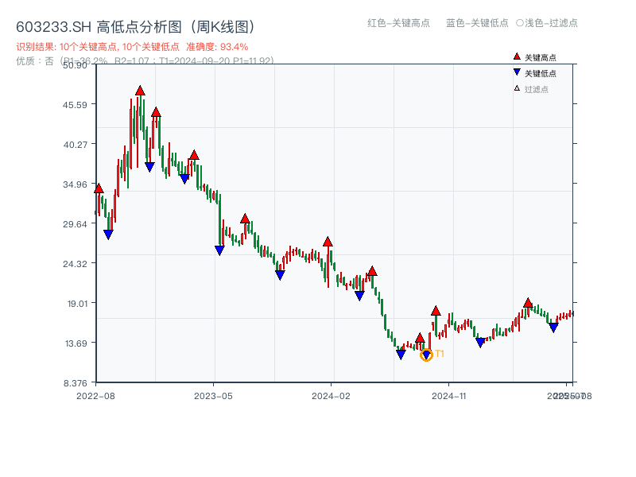Click the orange T1 circle marker on the chart
This screenshot has height=477, width=636.
pos(426,355)
